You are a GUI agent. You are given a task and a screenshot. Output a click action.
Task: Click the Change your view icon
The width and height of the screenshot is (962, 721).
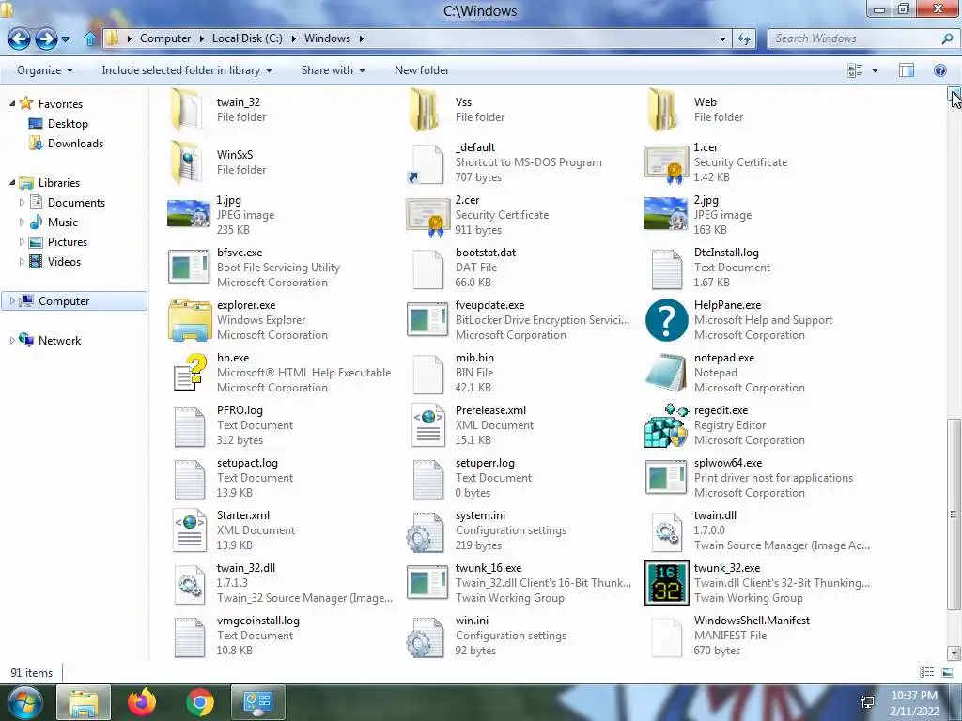[x=855, y=70]
